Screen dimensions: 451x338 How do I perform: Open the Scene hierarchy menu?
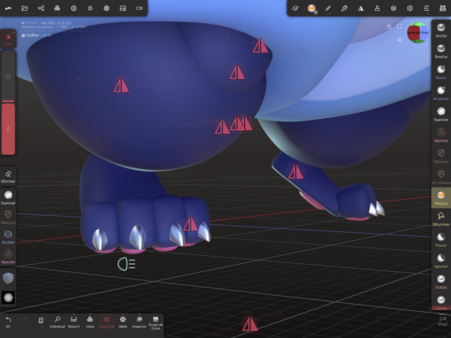point(41,8)
